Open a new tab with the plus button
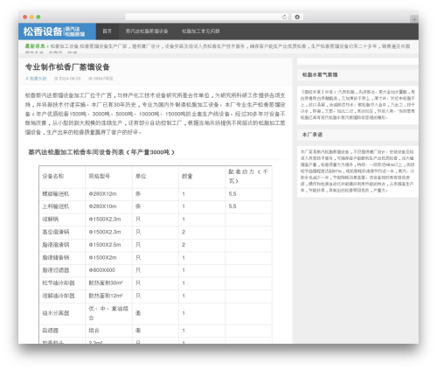Image resolution: width=437 pixels, height=370 pixels. tap(414, 19)
